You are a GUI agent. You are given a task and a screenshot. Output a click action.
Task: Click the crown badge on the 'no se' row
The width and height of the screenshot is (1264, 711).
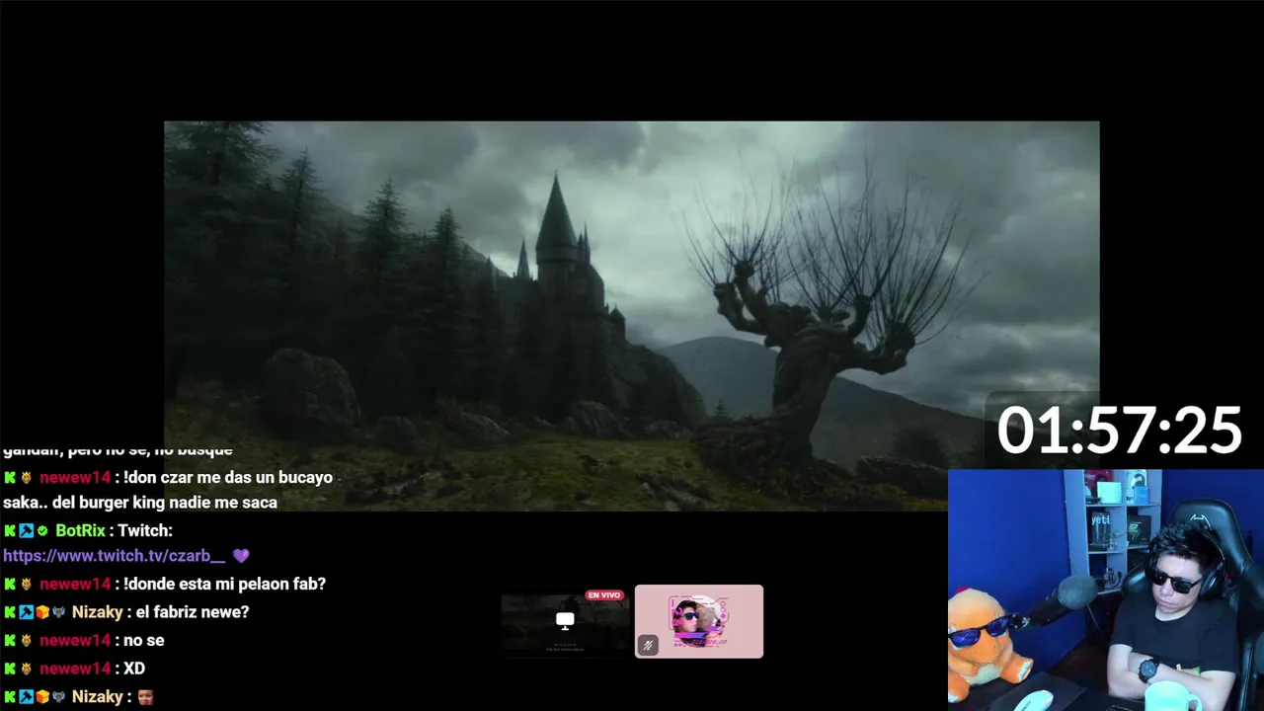pyautogui.click(x=27, y=641)
